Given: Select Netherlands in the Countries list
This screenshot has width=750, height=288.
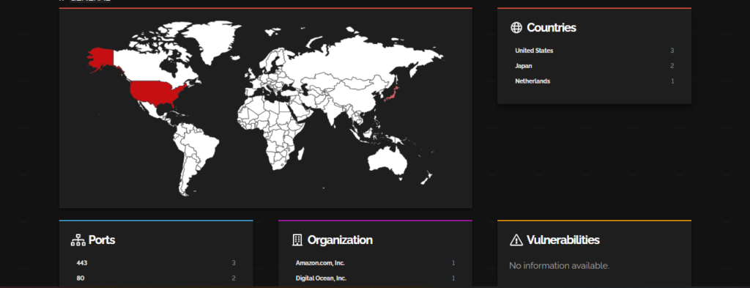Looking at the screenshot, I should 532,81.
